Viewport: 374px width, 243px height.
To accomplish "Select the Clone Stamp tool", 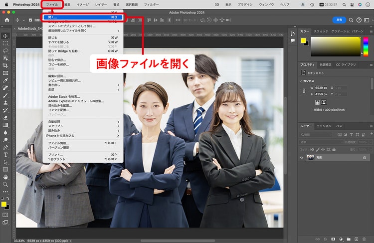I will pos(5,103).
